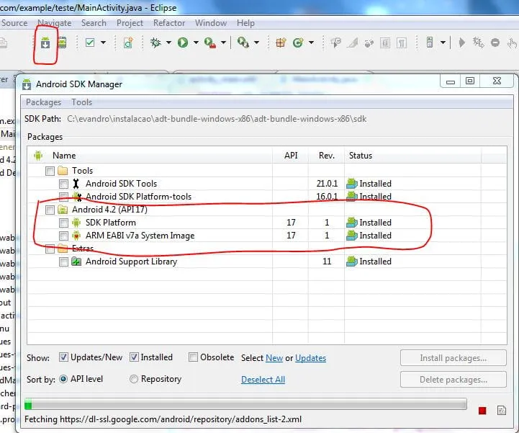This screenshot has width=519, height=433.
Task: Click the New selection link
Action: 274,358
